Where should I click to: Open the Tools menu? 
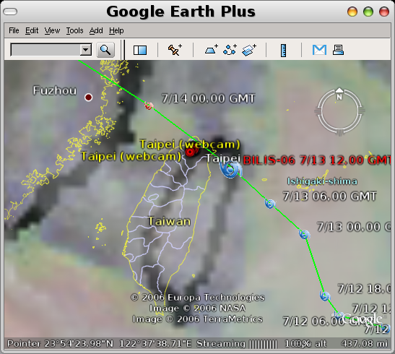[74, 31]
